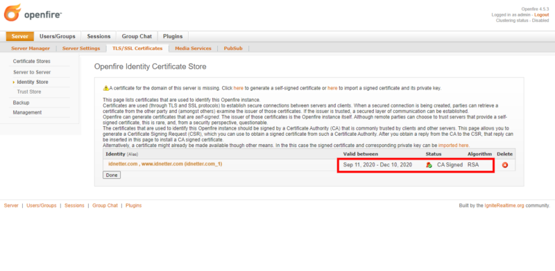The image size is (555, 271).
Task: Open the Backup sidebar item
Action: 21,103
